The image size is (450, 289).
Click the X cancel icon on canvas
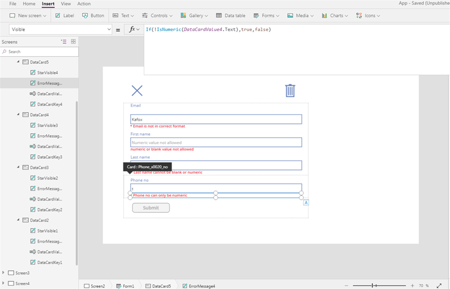tap(137, 90)
